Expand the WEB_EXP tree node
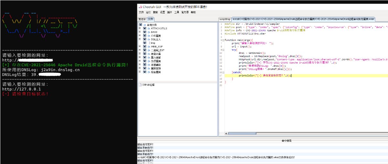Viewport: 388px width, 164px height. click(x=140, y=46)
